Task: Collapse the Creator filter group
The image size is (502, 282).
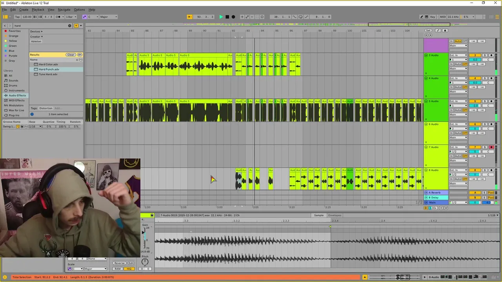Action: tap(36, 36)
